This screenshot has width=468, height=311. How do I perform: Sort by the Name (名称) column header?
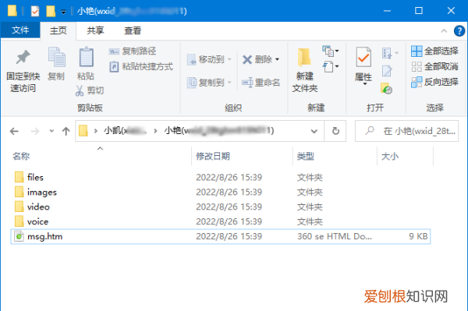click(21, 156)
